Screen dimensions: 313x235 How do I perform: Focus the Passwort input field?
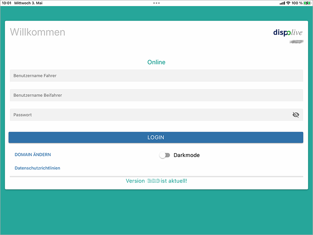click(x=156, y=115)
